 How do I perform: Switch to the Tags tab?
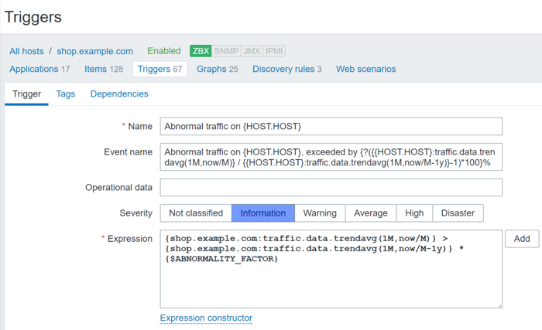[x=66, y=94]
